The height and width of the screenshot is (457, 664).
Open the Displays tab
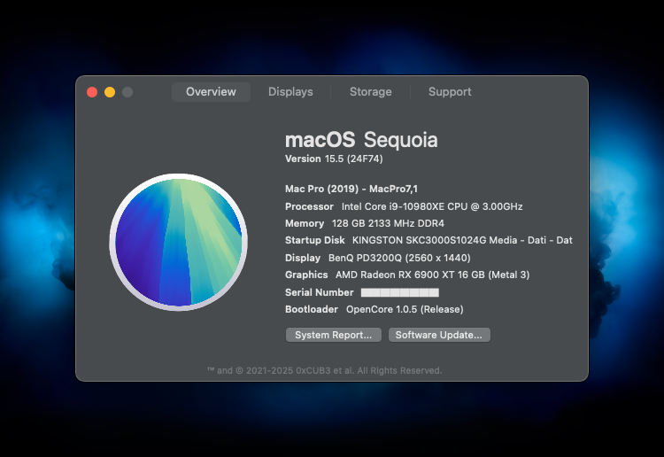(290, 92)
